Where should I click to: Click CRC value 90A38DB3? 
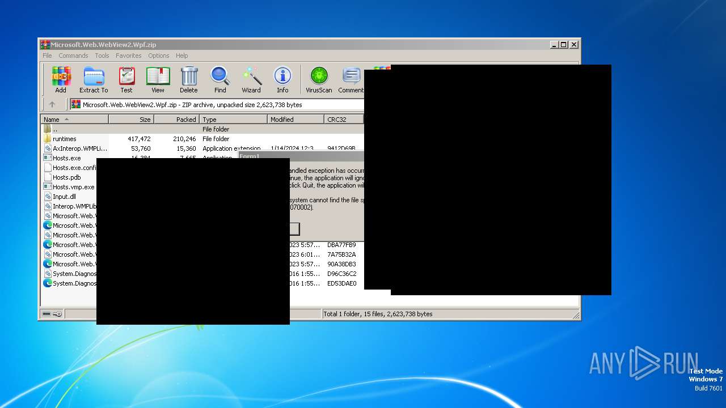coord(341,264)
